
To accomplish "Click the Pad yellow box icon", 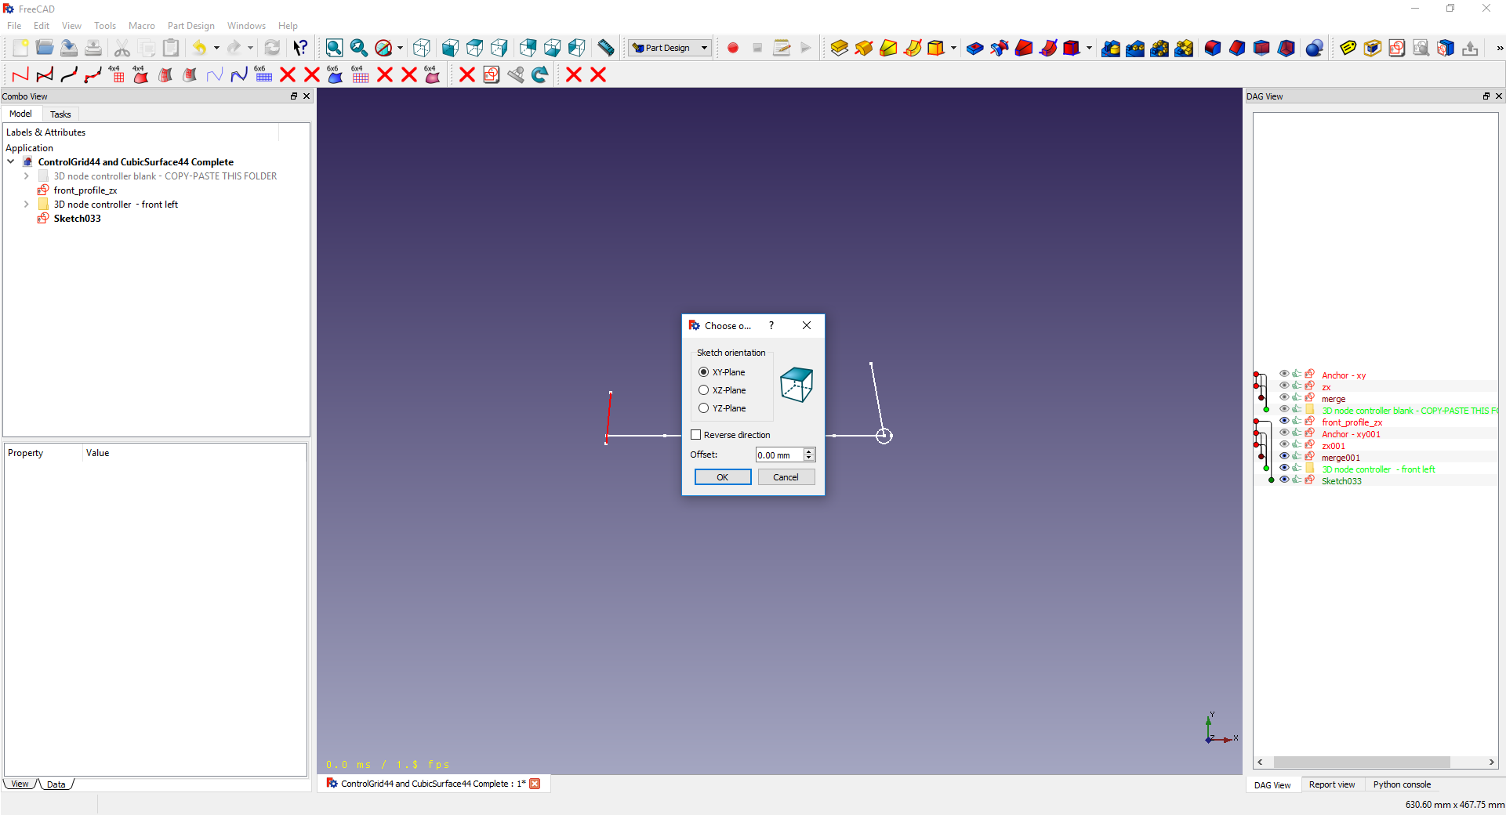I will (840, 48).
